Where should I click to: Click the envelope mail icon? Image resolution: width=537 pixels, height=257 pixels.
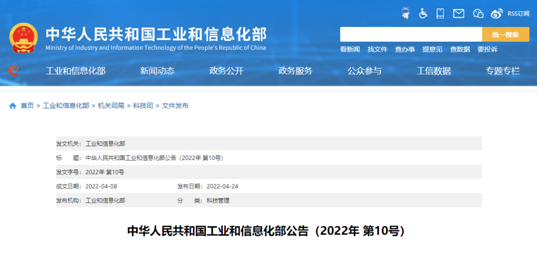458,13
